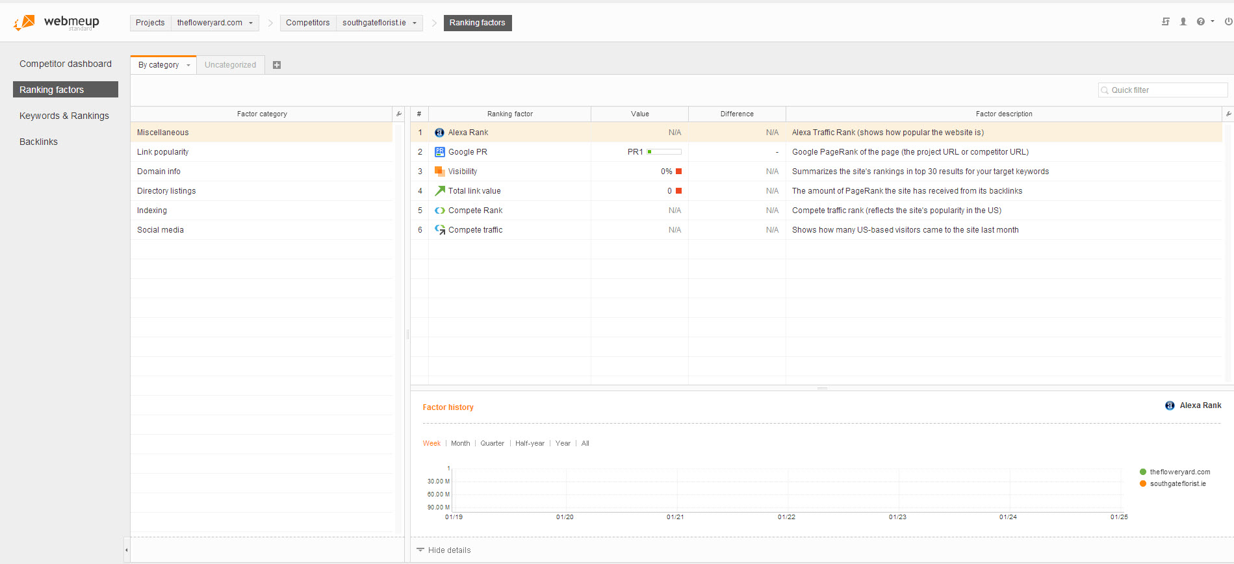Screen dimensions: 1234x564
Task: Click Hide details link
Action: tap(449, 550)
